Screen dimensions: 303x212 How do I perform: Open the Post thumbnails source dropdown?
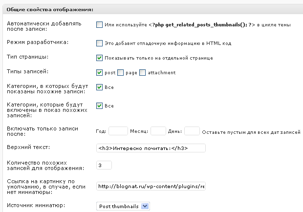click(123, 206)
